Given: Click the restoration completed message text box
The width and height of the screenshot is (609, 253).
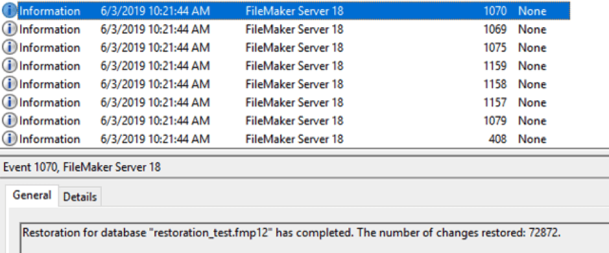Looking at the screenshot, I should pos(314,238).
